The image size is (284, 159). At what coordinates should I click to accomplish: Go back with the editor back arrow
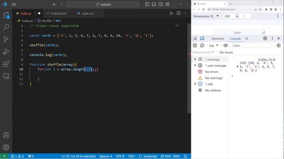click(x=54, y=4)
